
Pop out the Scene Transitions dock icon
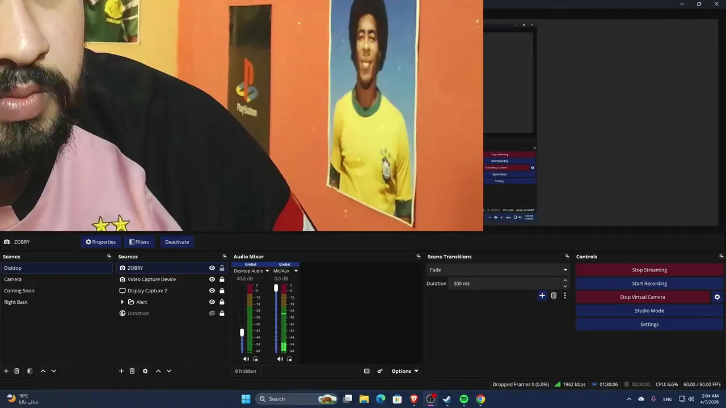567,257
